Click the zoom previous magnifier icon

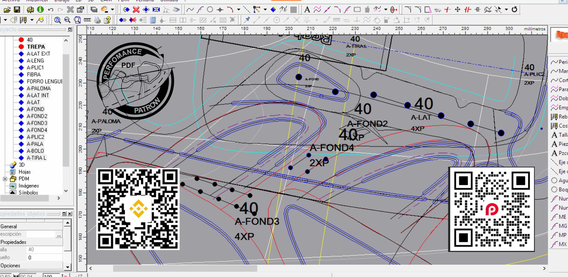pos(67,20)
